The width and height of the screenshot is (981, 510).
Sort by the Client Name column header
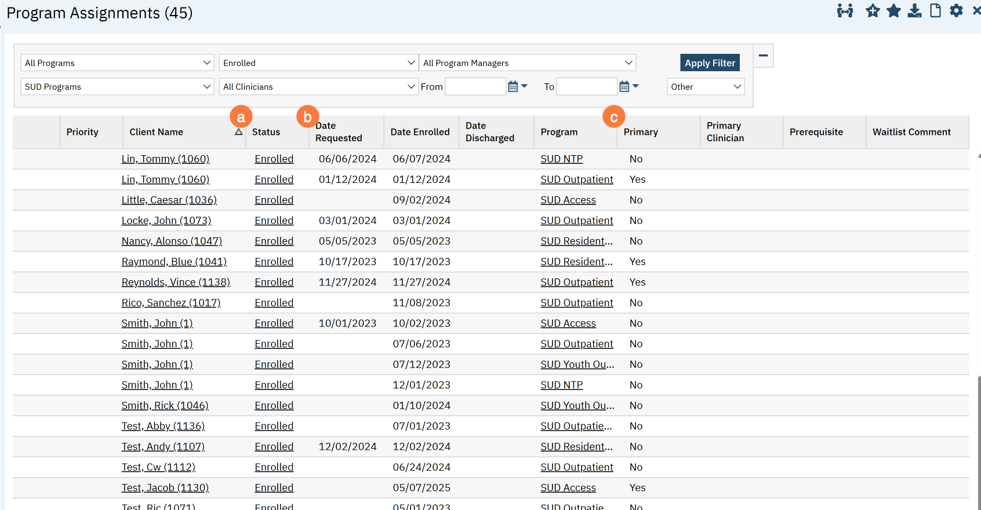[x=157, y=132]
